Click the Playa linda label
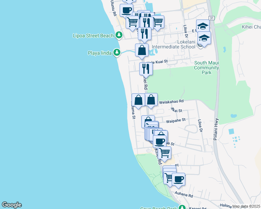This screenshot has height=209, width=261. click(x=99, y=53)
